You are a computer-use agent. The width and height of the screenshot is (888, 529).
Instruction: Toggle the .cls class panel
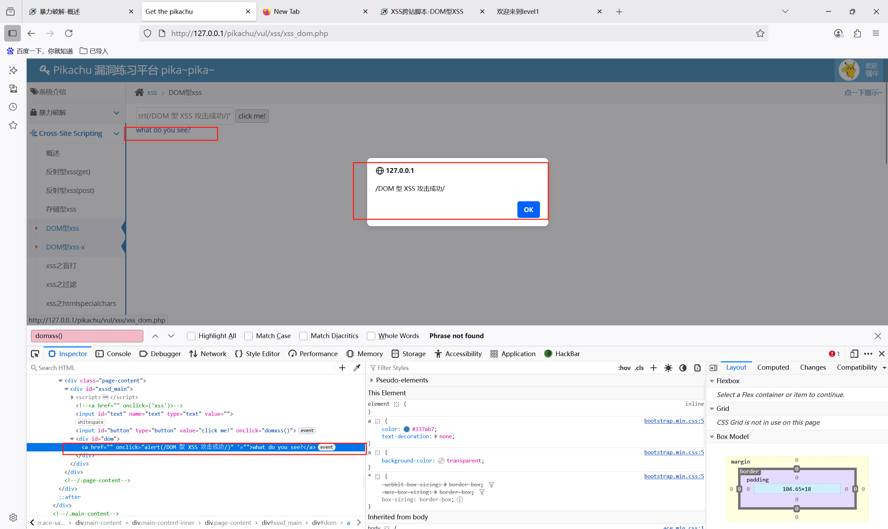(639, 368)
